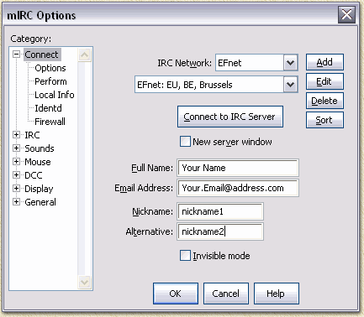Select the Display tree item label
This screenshot has height=317, width=364.
click(39, 189)
